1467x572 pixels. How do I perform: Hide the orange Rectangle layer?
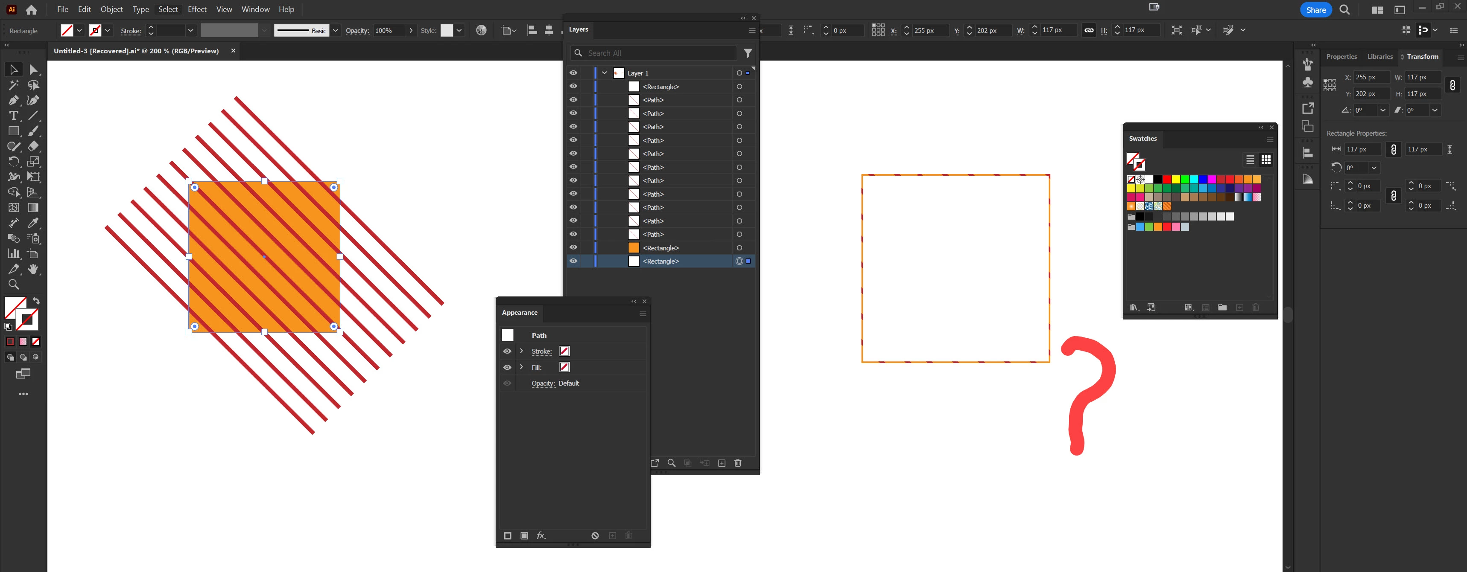tap(573, 247)
